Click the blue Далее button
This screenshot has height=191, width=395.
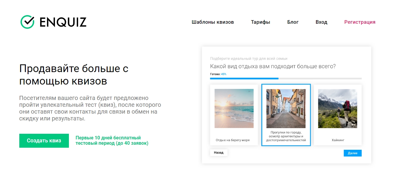point(353,153)
